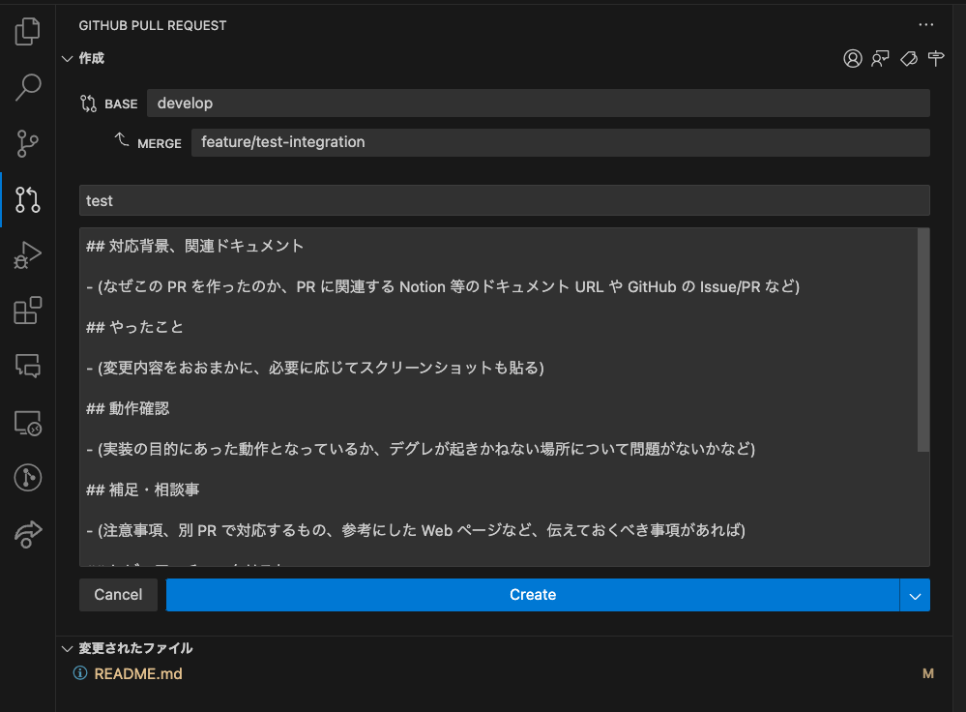Viewport: 966px width, 712px height.
Task: Change the base branch develop
Action: click(x=538, y=103)
